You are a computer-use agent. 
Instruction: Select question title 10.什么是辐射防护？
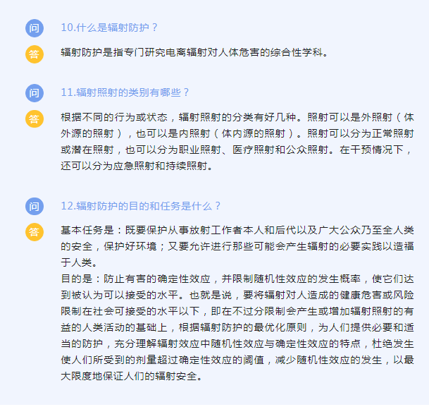pos(109,28)
